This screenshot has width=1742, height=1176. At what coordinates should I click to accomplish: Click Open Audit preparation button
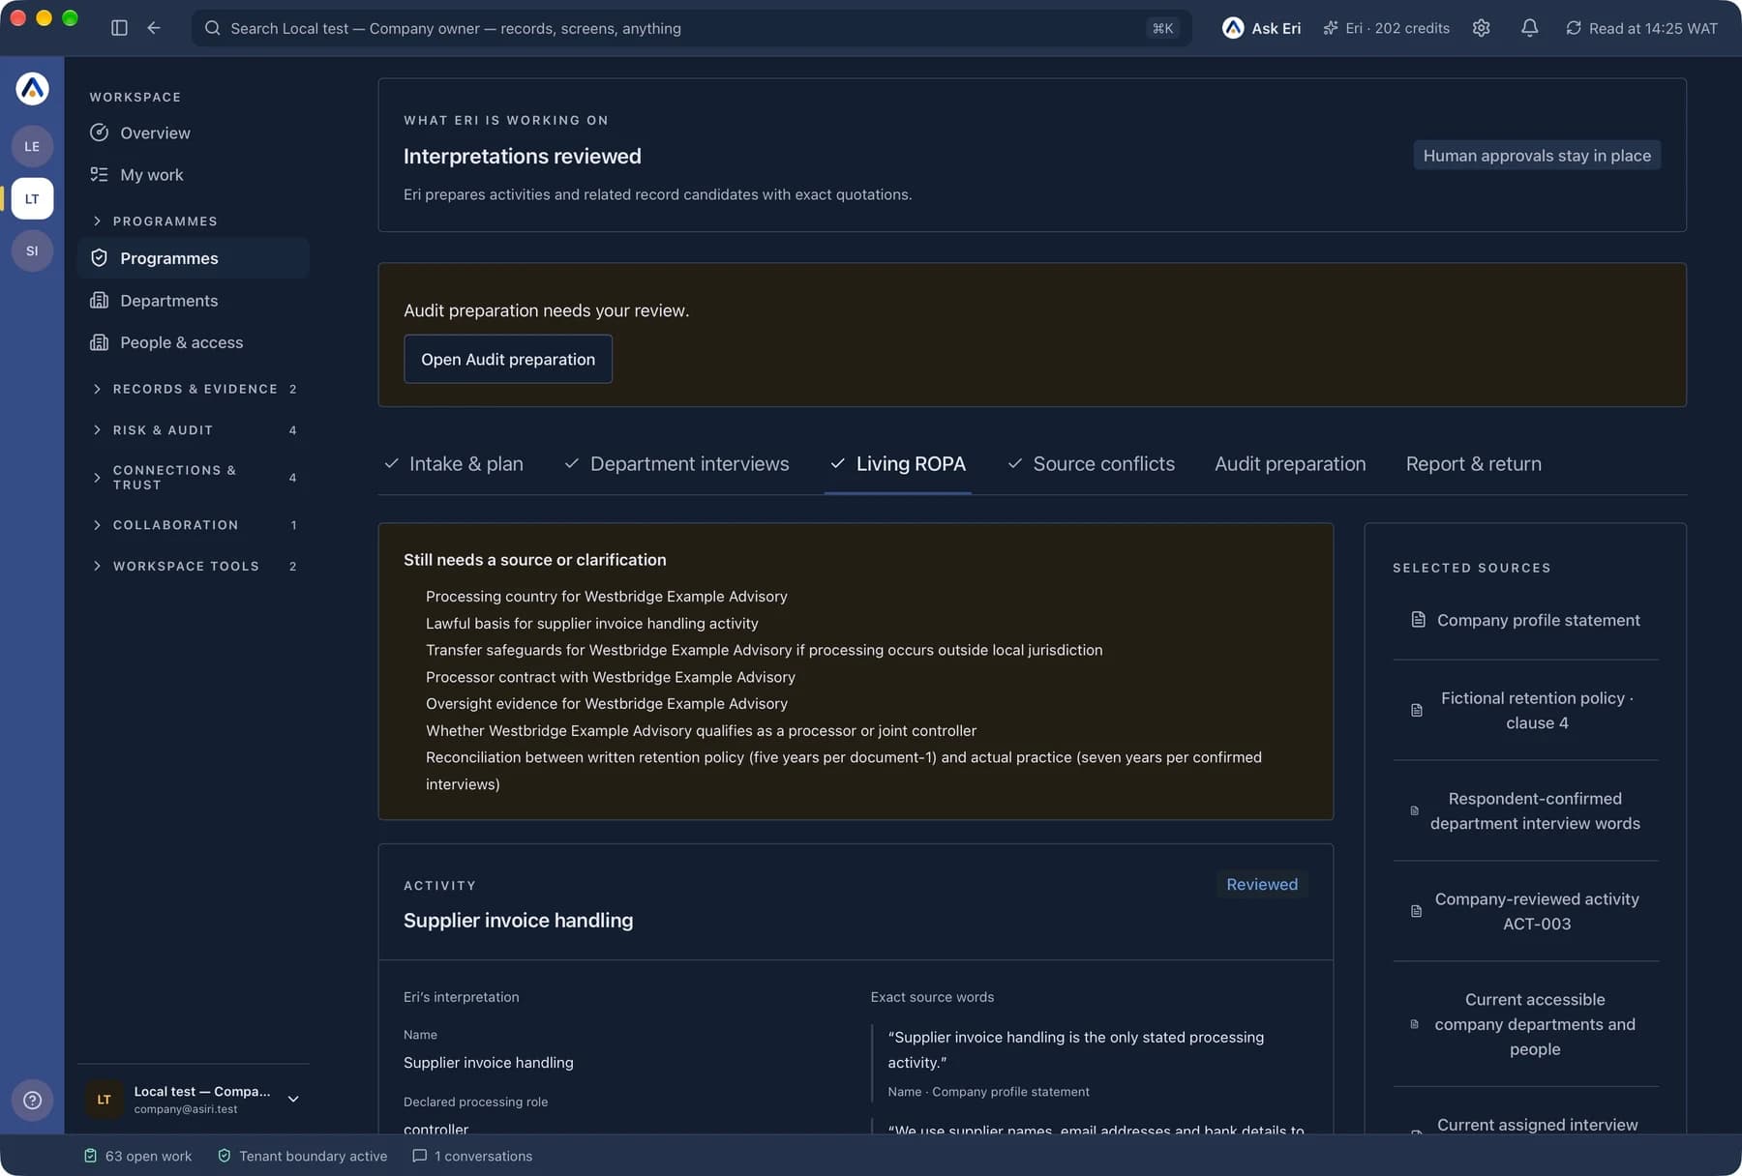[x=508, y=359]
